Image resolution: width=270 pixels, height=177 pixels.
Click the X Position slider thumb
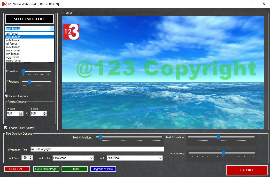point(24,72)
